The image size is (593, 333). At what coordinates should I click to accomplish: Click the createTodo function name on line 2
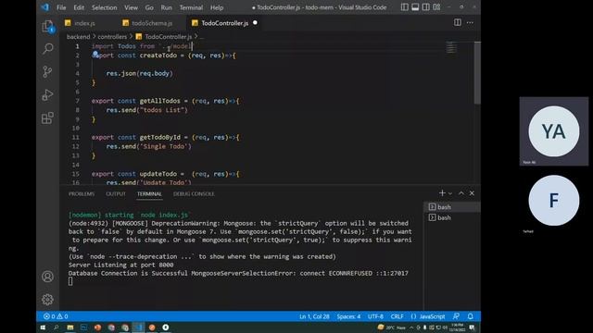[x=158, y=55]
